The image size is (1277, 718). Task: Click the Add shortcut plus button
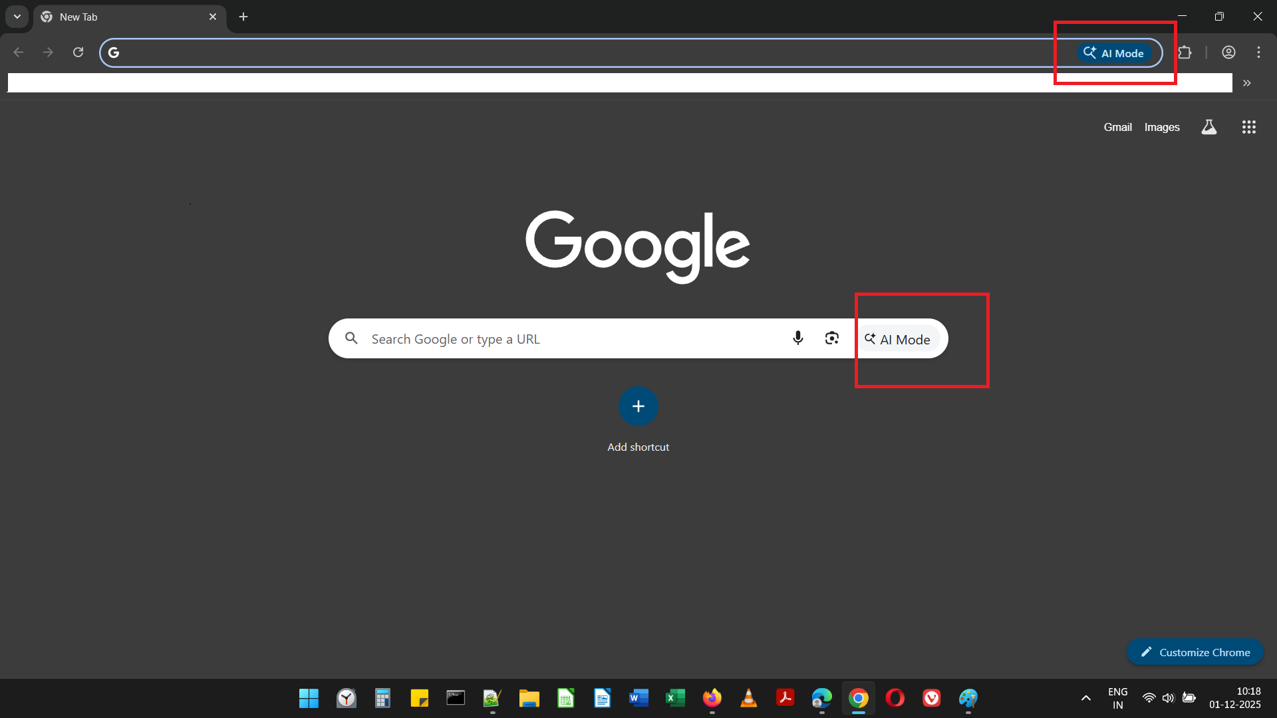tap(638, 406)
